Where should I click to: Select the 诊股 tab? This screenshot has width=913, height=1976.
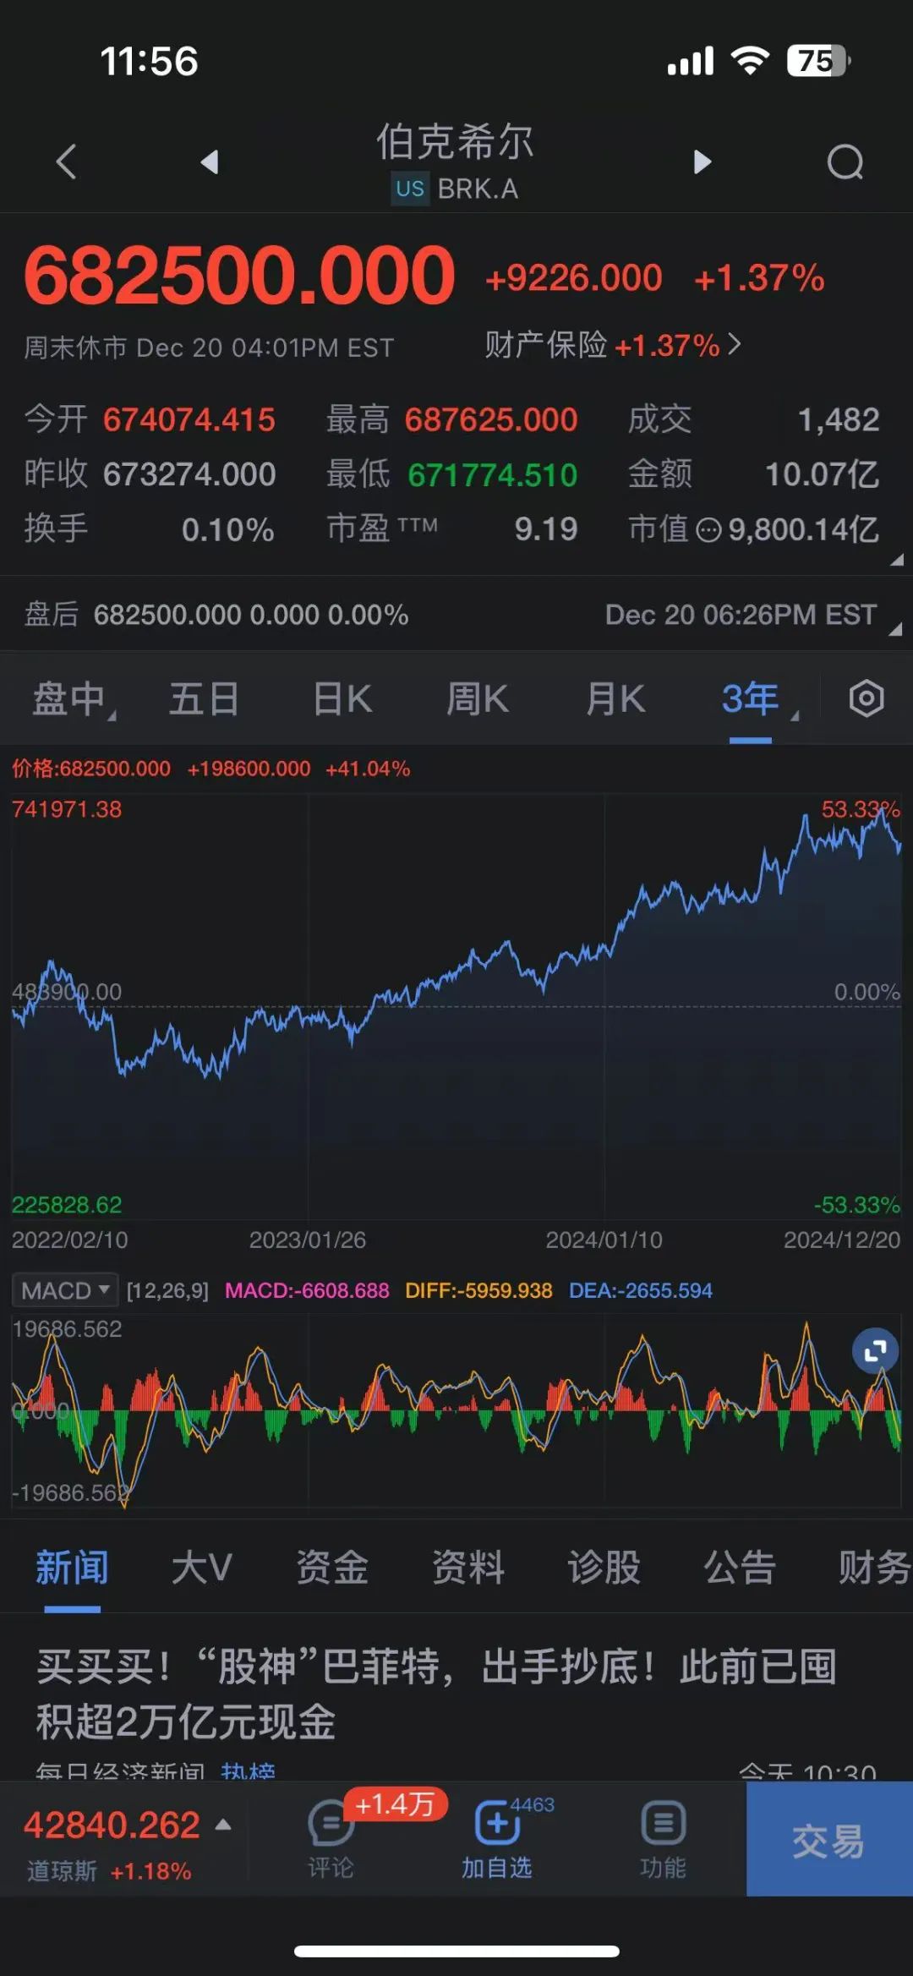(604, 1567)
